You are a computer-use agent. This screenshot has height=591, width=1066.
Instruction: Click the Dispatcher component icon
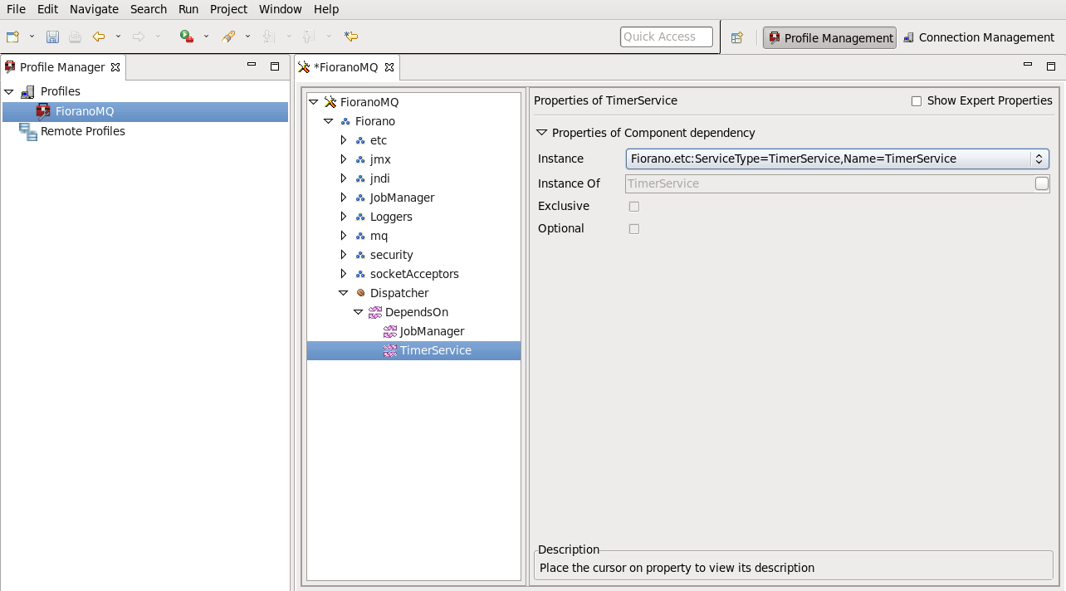click(x=360, y=293)
